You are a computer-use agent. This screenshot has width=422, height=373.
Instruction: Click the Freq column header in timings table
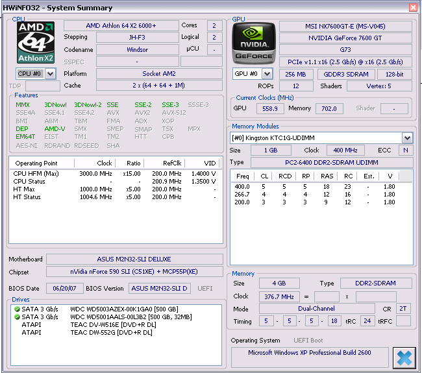(243, 176)
